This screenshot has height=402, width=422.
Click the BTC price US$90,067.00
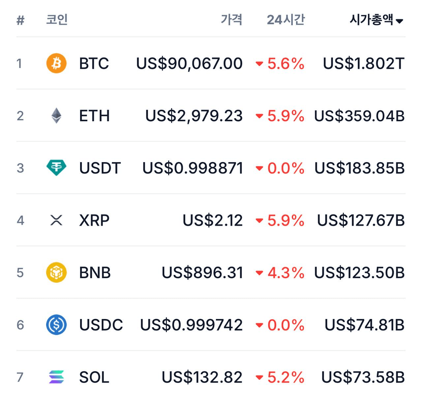pyautogui.click(x=189, y=63)
